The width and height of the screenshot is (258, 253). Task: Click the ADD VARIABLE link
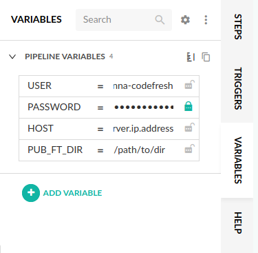tap(72, 193)
